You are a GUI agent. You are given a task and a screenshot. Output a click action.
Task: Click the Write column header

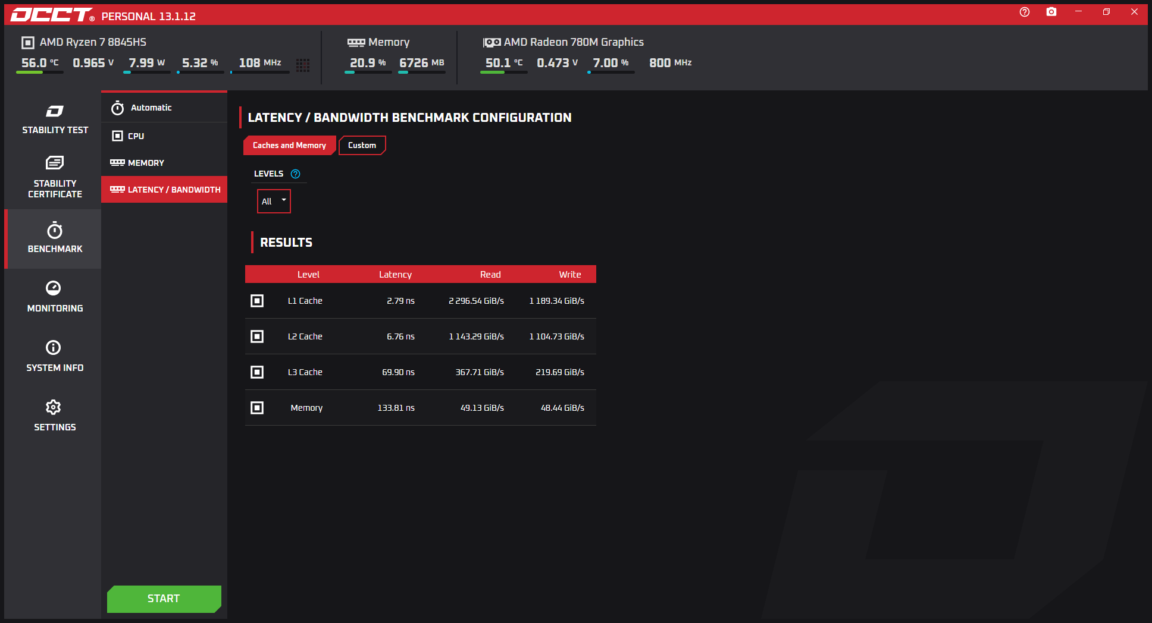pos(570,275)
